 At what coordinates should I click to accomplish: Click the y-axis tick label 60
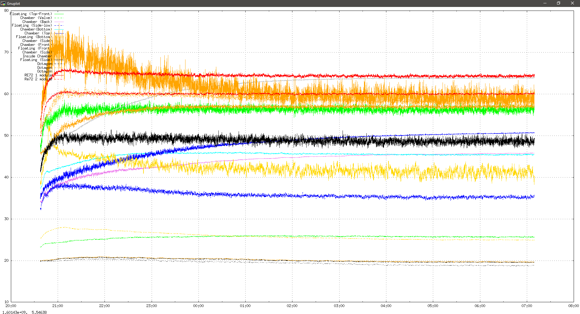pyautogui.click(x=6, y=94)
